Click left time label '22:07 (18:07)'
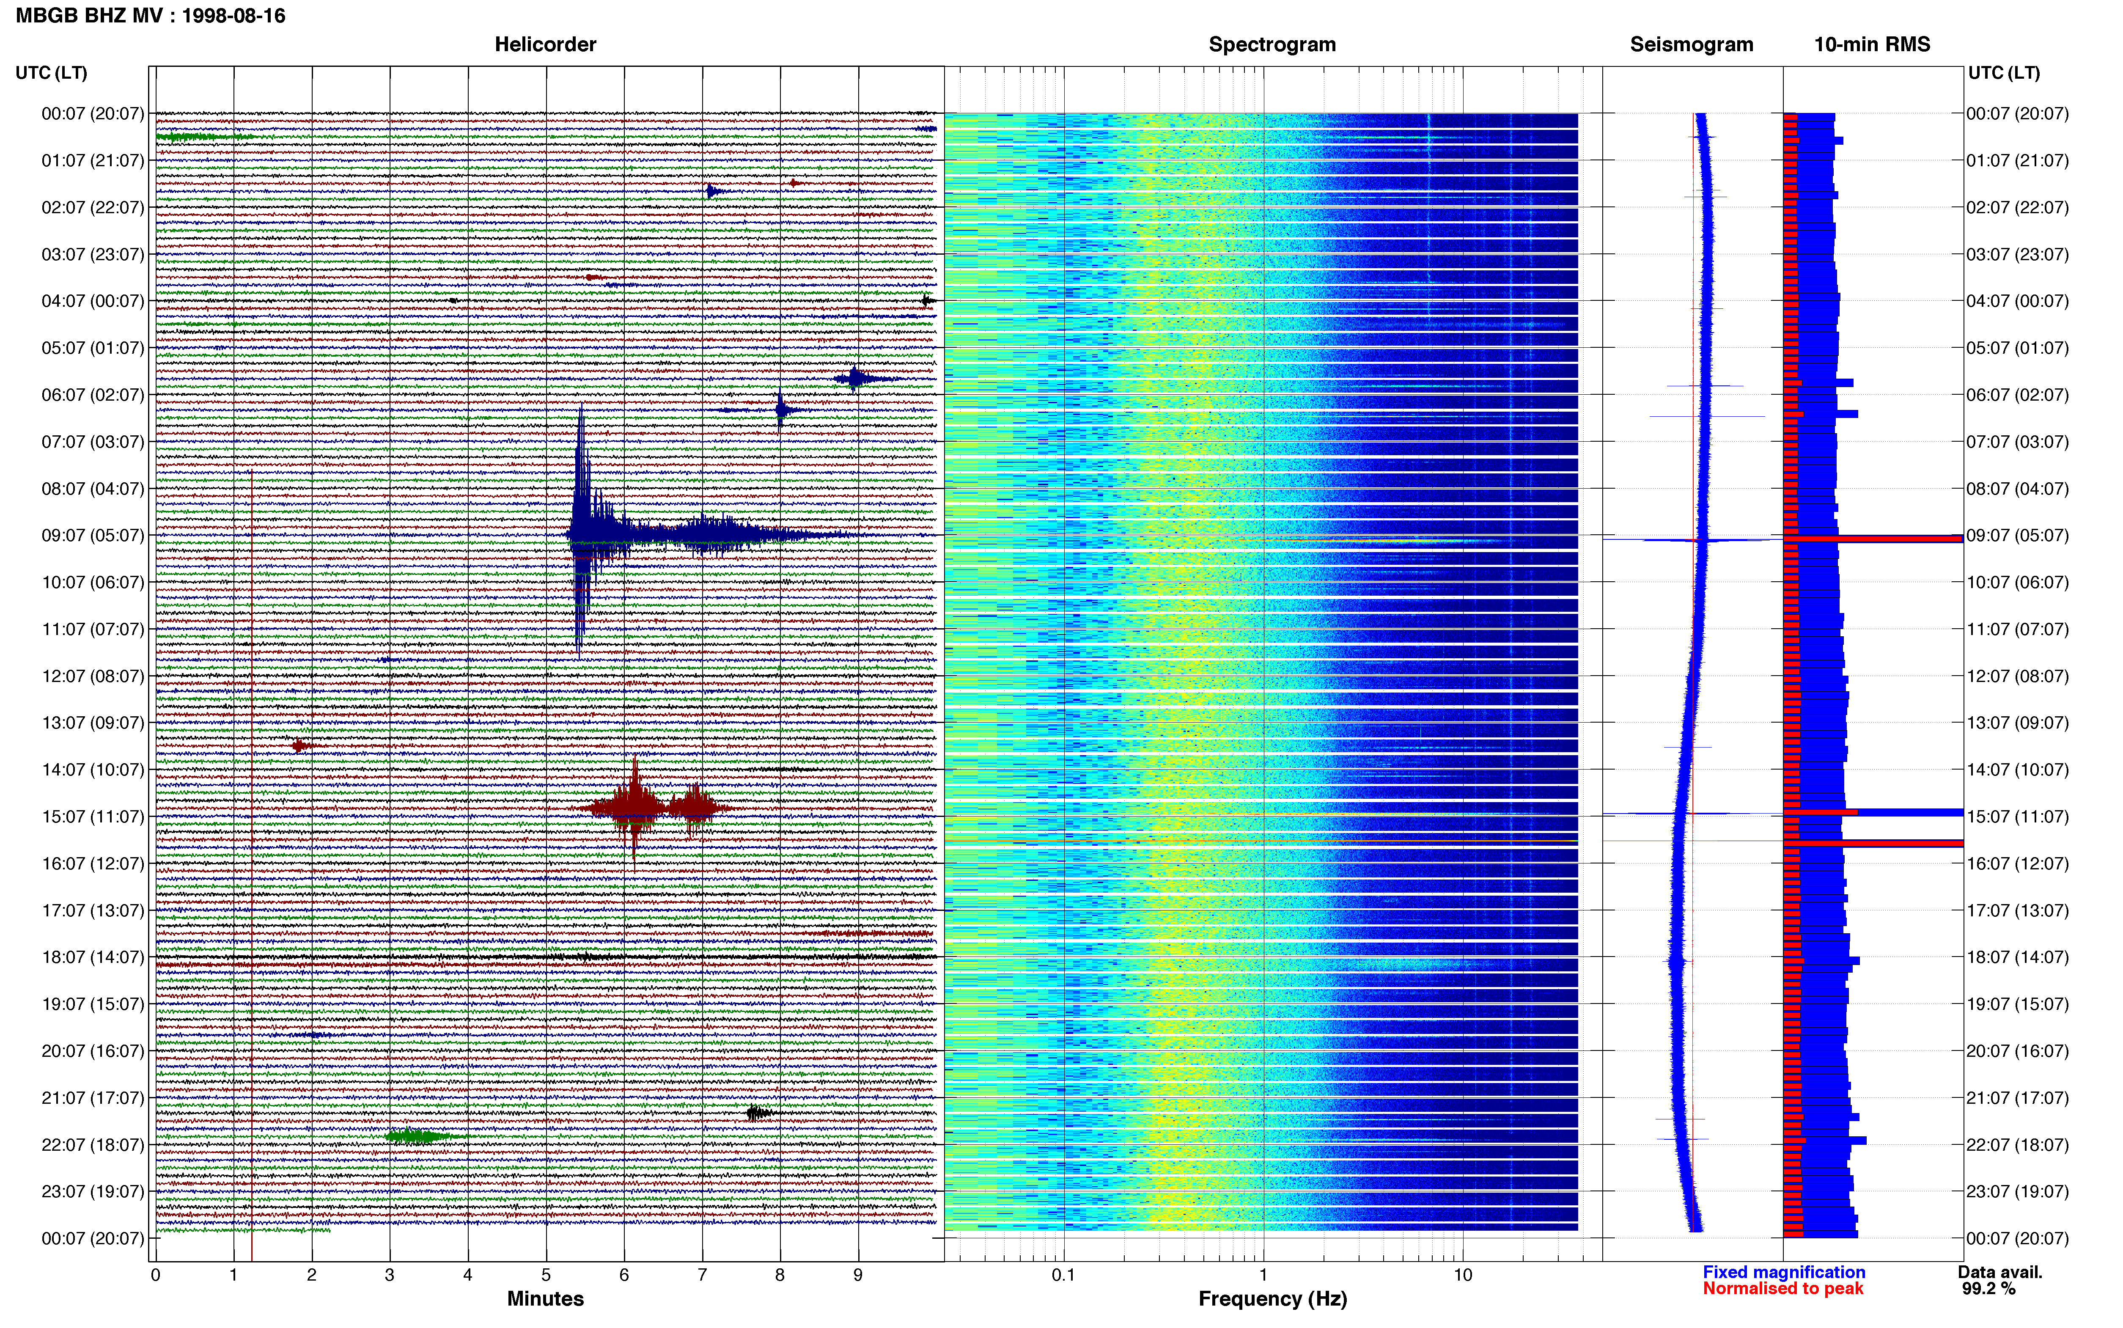This screenshot has height=1328, width=2123. click(x=93, y=1145)
